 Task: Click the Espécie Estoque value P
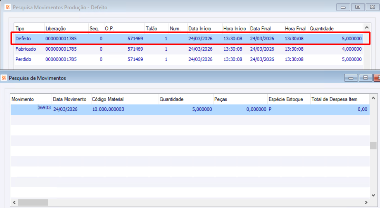pos(270,109)
